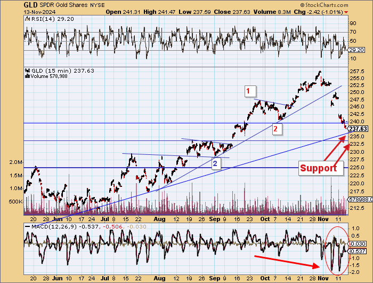Click the 0.5 level on MACD axis

click(x=354, y=236)
